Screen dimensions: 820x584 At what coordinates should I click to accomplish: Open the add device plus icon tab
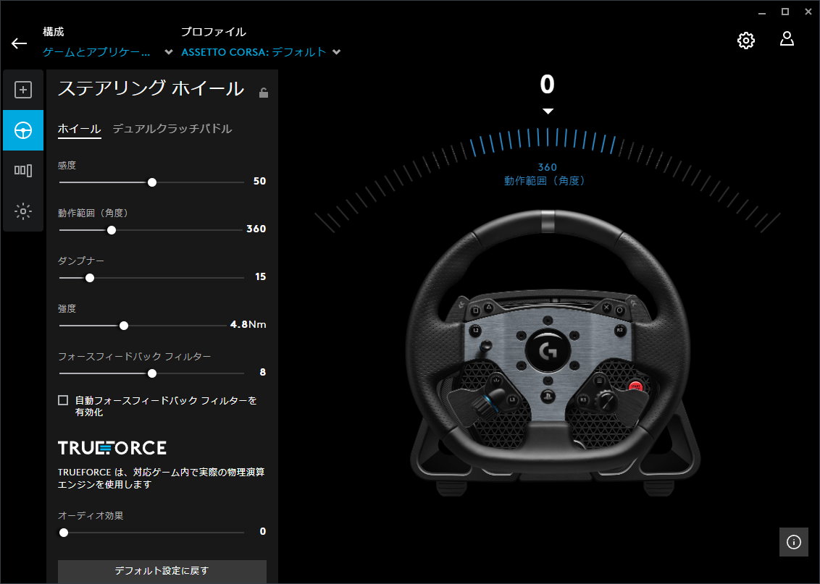coord(23,90)
